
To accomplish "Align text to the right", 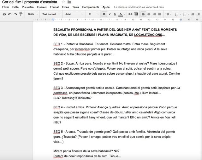I will (154, 14).
